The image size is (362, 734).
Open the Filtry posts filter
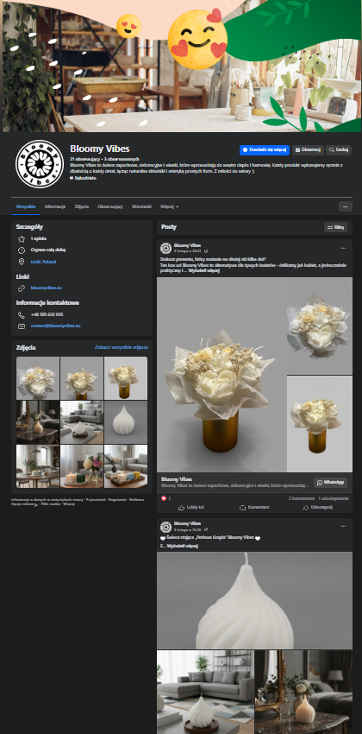click(336, 227)
